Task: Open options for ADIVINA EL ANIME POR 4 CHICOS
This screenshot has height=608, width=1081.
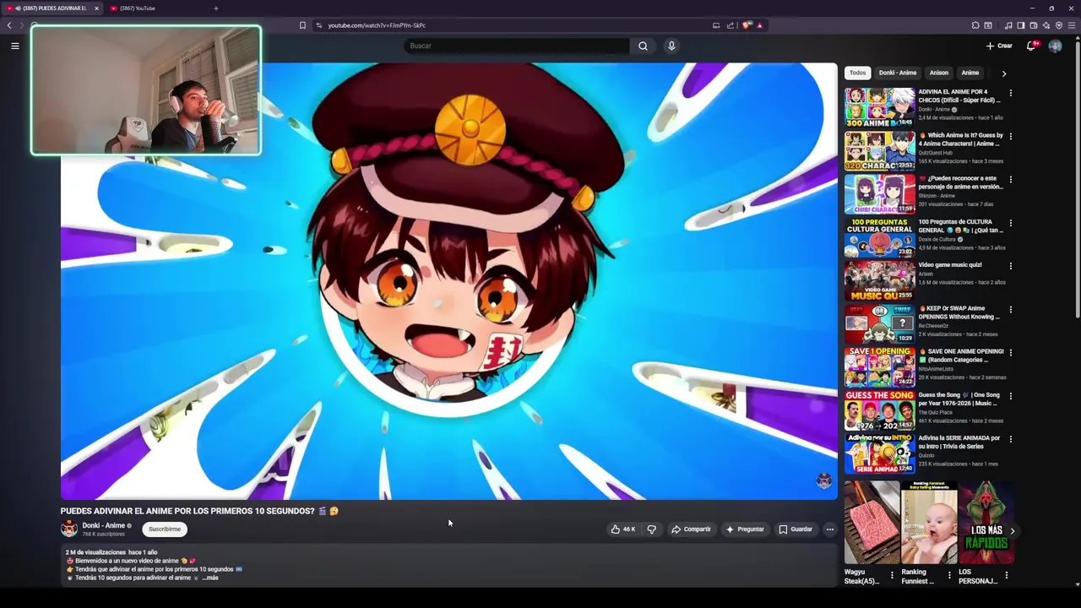Action: (1010, 93)
